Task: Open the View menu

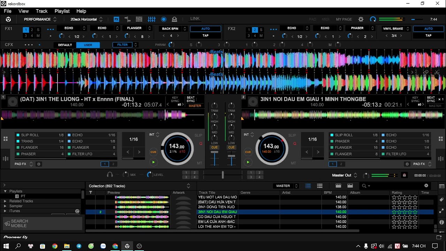Action: (x=24, y=11)
